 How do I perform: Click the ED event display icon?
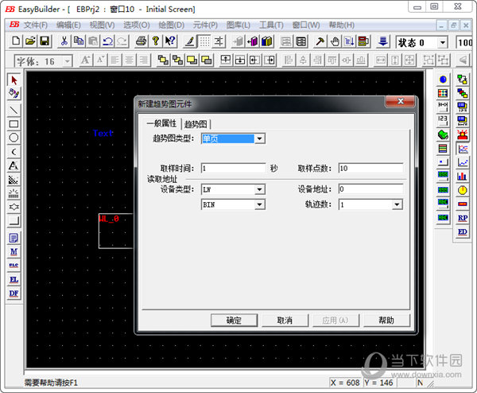coord(463,232)
